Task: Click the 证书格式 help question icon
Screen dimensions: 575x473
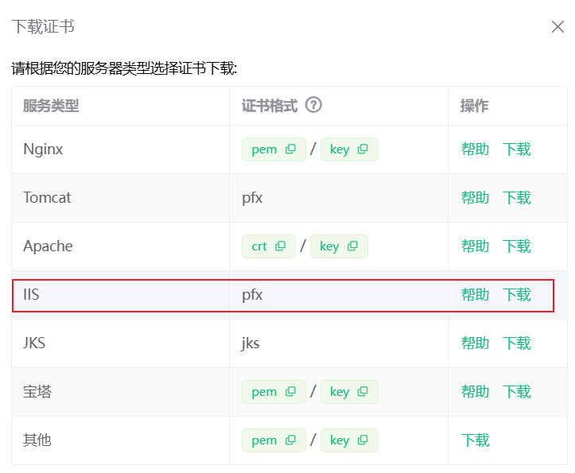Action: pyautogui.click(x=313, y=106)
